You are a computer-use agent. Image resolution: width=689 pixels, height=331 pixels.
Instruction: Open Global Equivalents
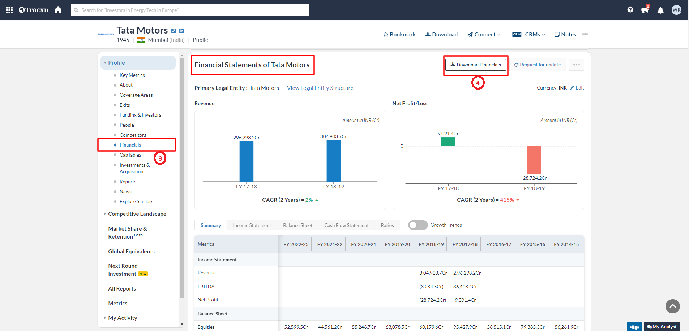tap(131, 251)
